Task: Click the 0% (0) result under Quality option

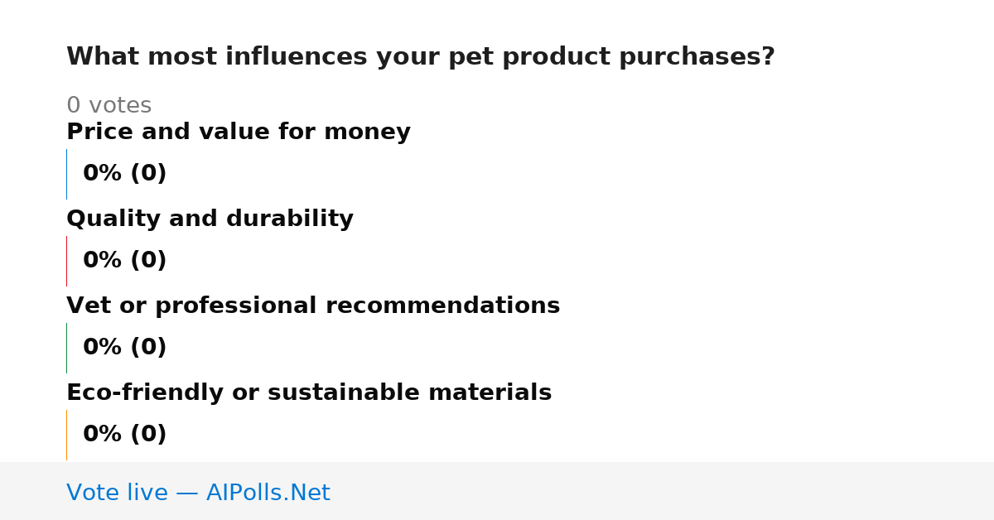Action: coord(125,261)
